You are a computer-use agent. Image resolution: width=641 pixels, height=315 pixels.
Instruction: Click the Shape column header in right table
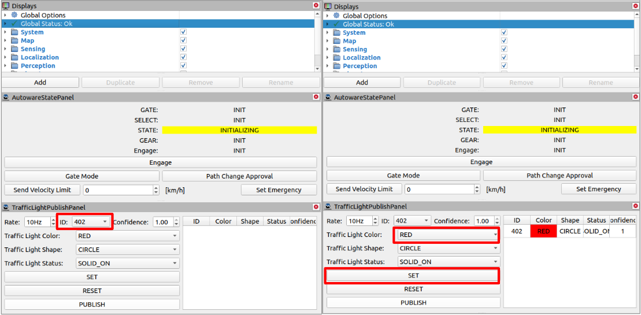tap(570, 220)
